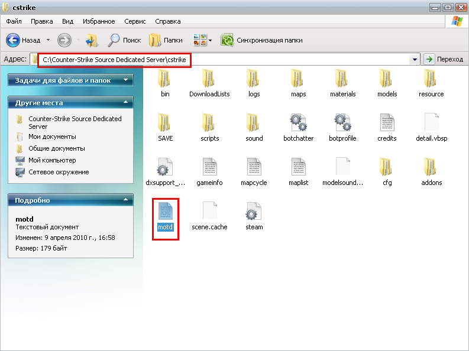This screenshot has width=469, height=351.
Task: Open the Избранное menu
Action: click(99, 21)
